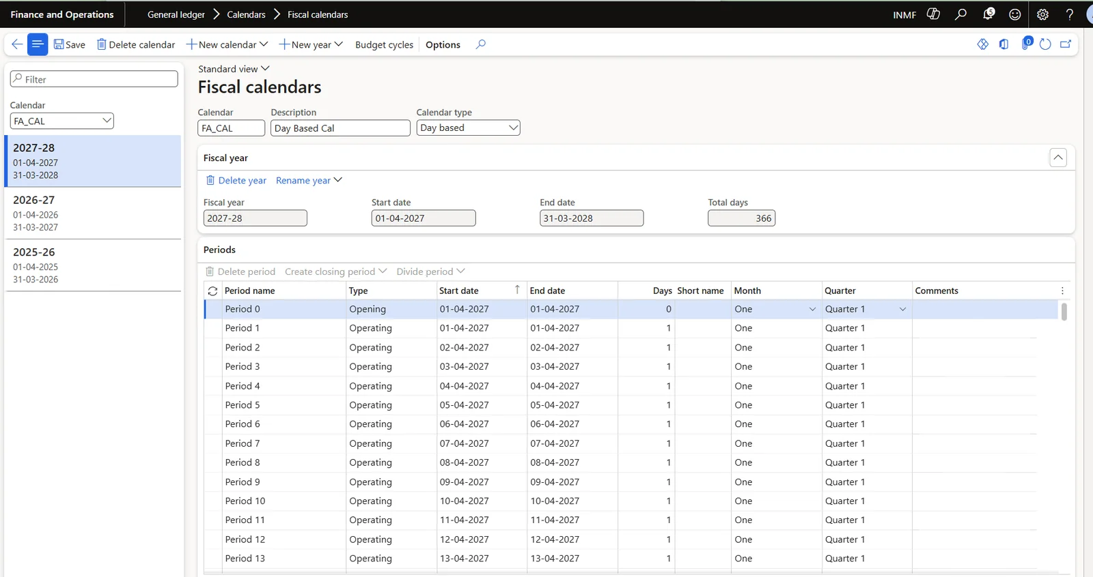
Task: Open the Quarter dropdown for Period 0
Action: point(902,309)
